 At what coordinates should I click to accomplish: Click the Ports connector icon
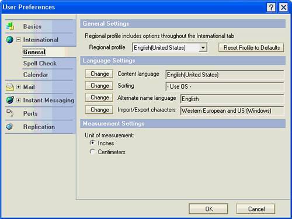tap(9, 113)
